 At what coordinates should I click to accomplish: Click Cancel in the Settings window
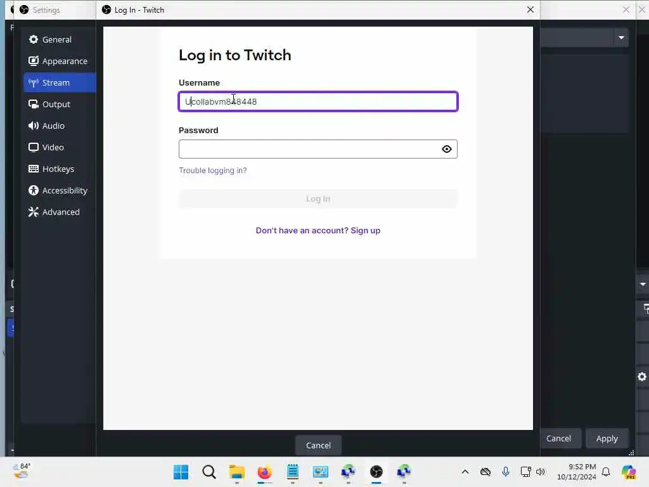[x=558, y=438]
